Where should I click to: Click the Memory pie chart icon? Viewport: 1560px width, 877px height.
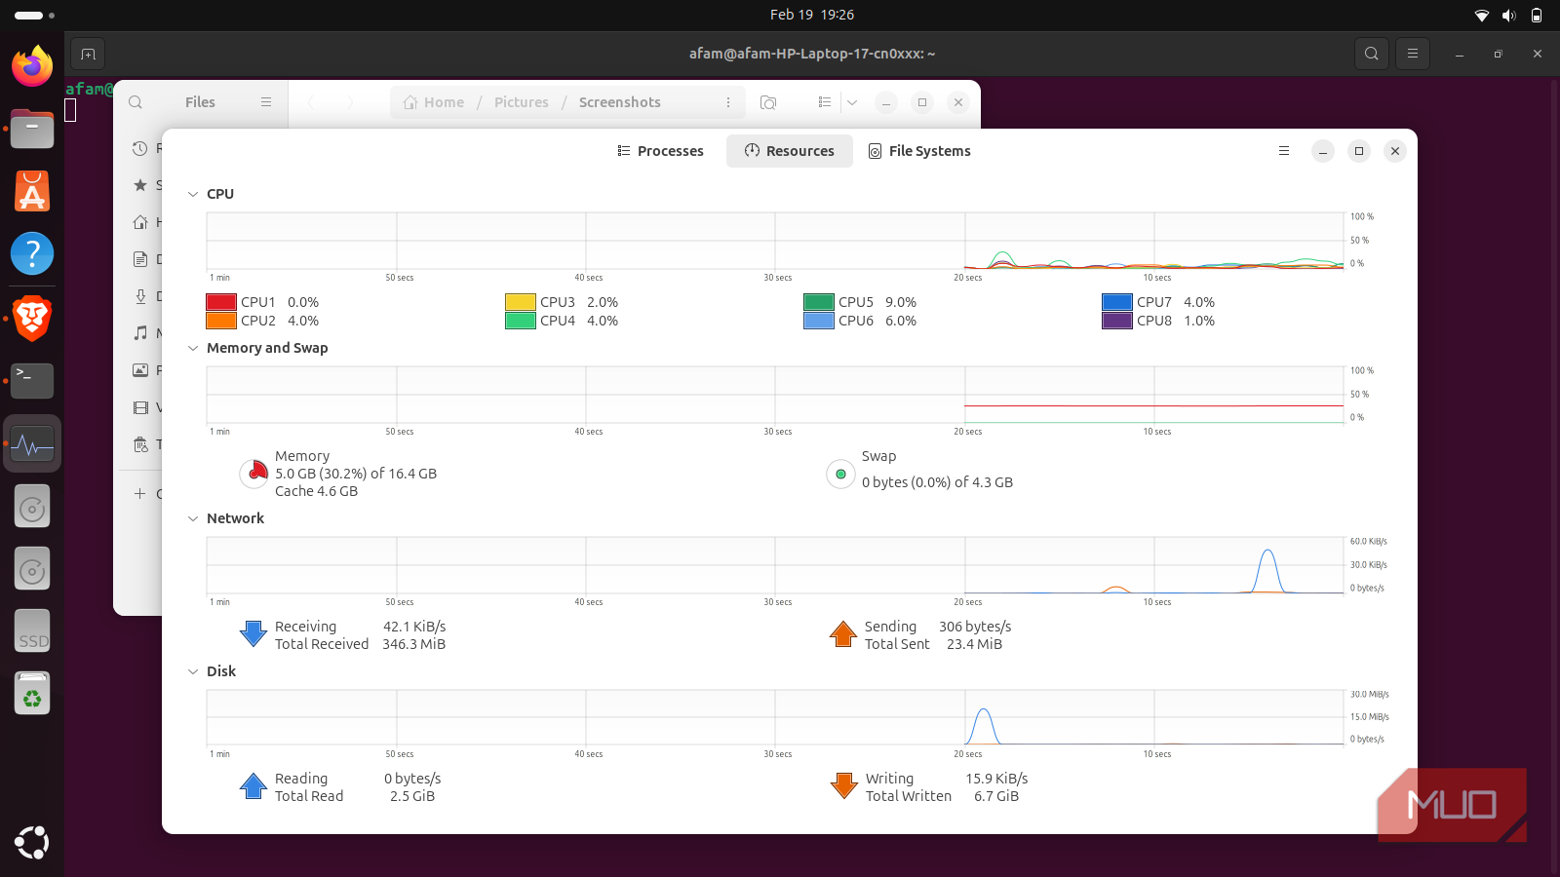coord(254,474)
